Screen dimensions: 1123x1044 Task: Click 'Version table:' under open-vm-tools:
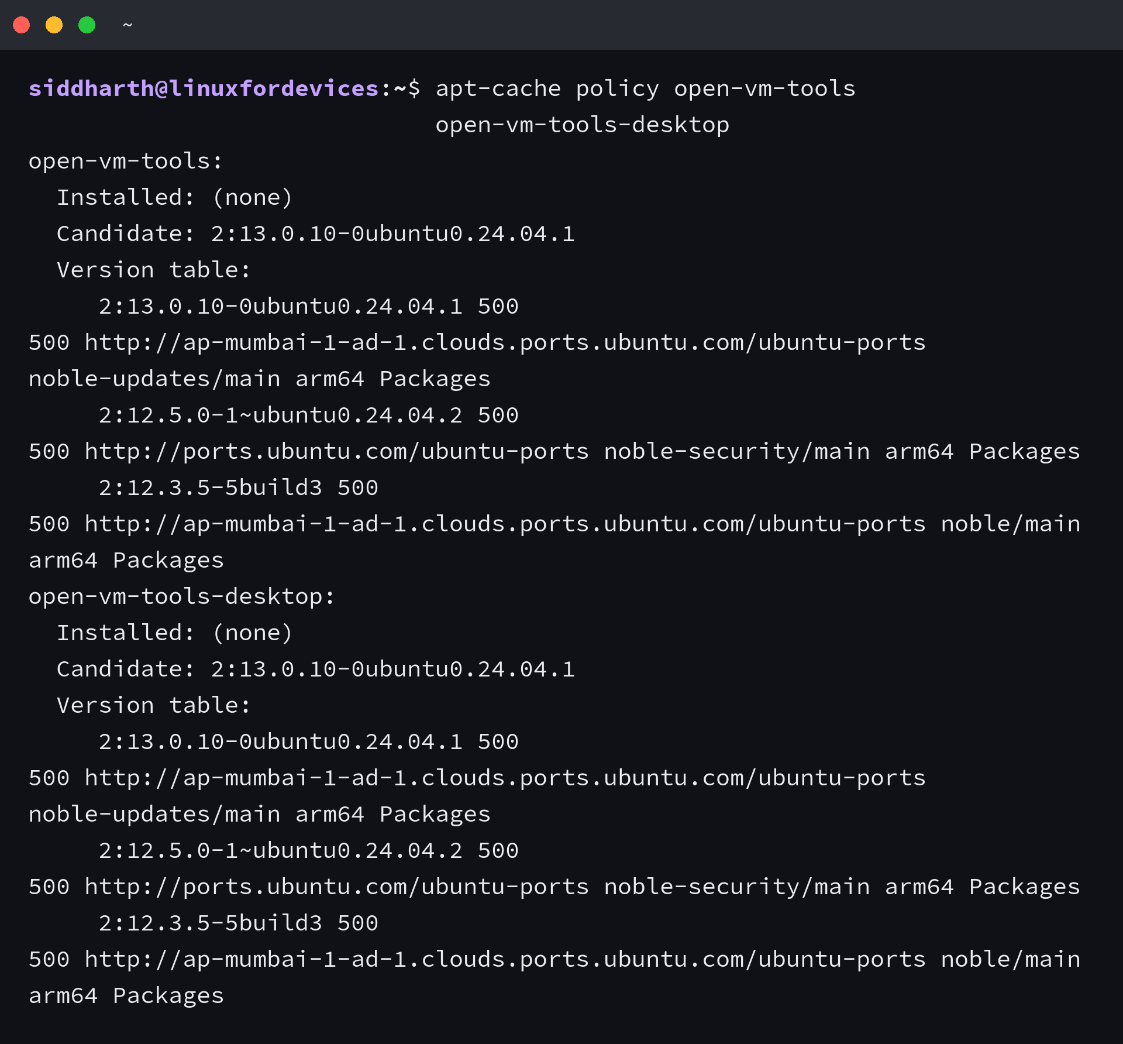(x=154, y=270)
